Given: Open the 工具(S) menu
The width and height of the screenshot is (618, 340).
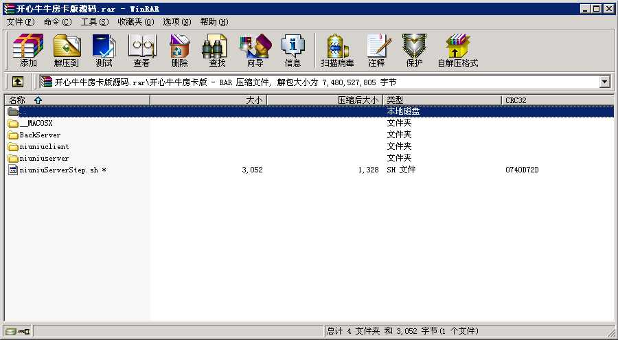Looking at the screenshot, I should [x=95, y=22].
